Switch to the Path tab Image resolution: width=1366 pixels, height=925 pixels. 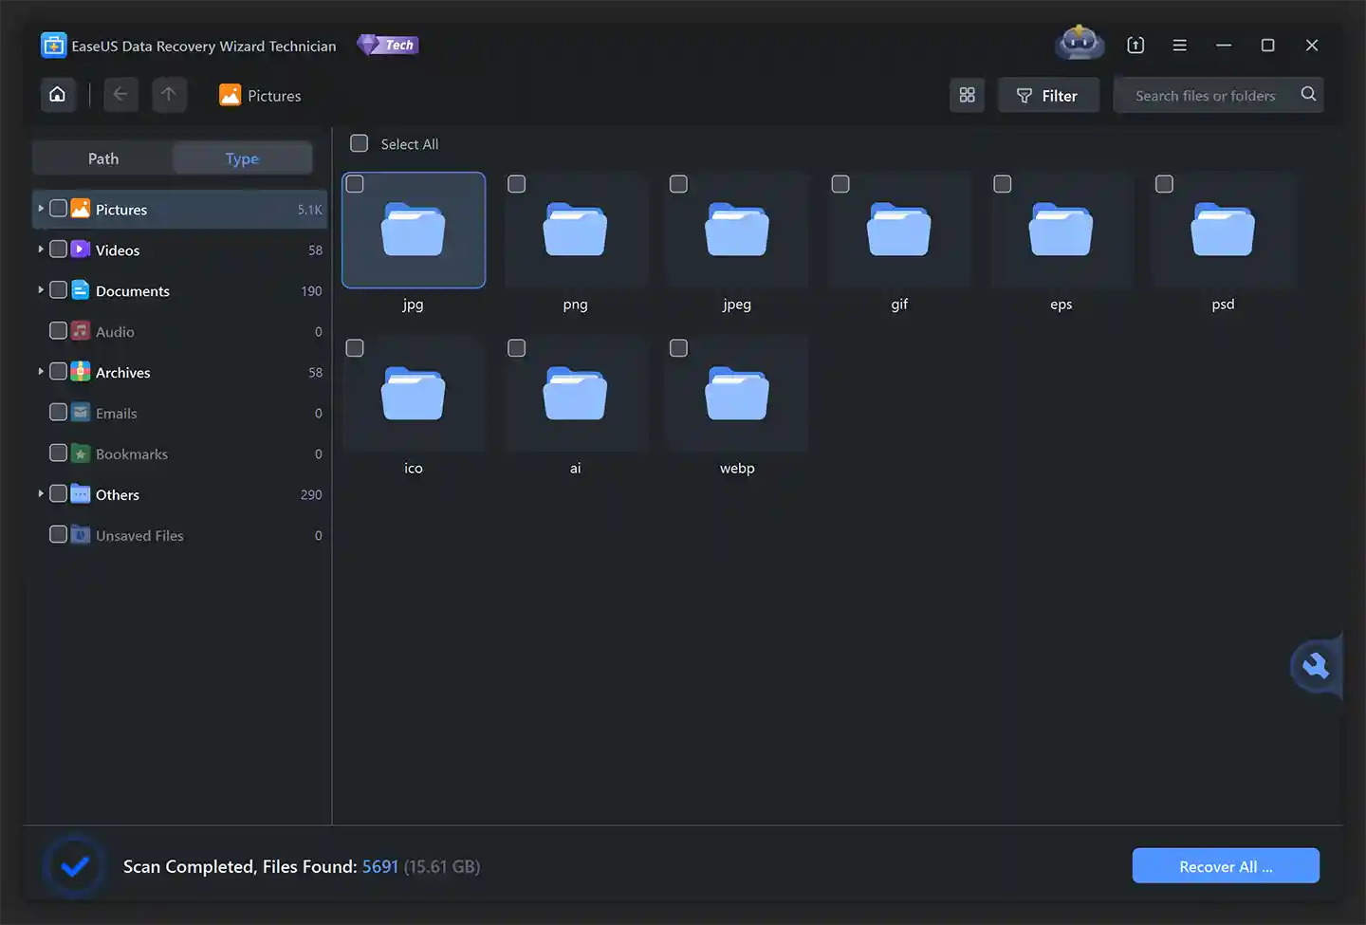tap(103, 158)
